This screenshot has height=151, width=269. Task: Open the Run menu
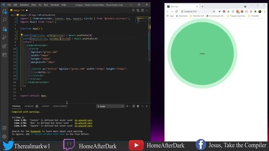(x=46, y=5)
